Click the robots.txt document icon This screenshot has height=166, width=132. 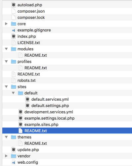tap(14, 81)
